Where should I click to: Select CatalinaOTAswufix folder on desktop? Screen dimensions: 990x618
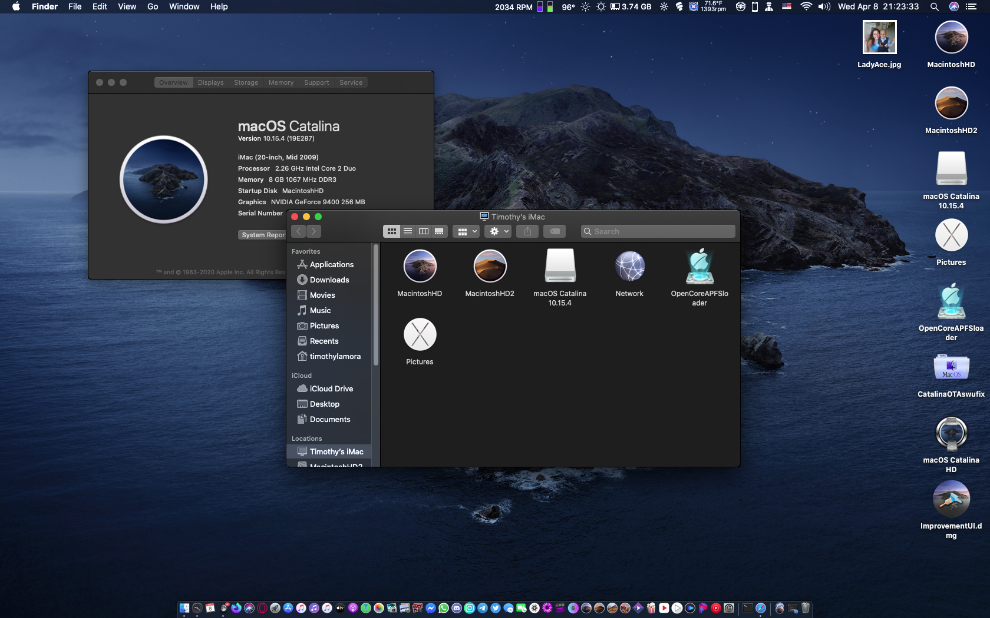pos(951,367)
